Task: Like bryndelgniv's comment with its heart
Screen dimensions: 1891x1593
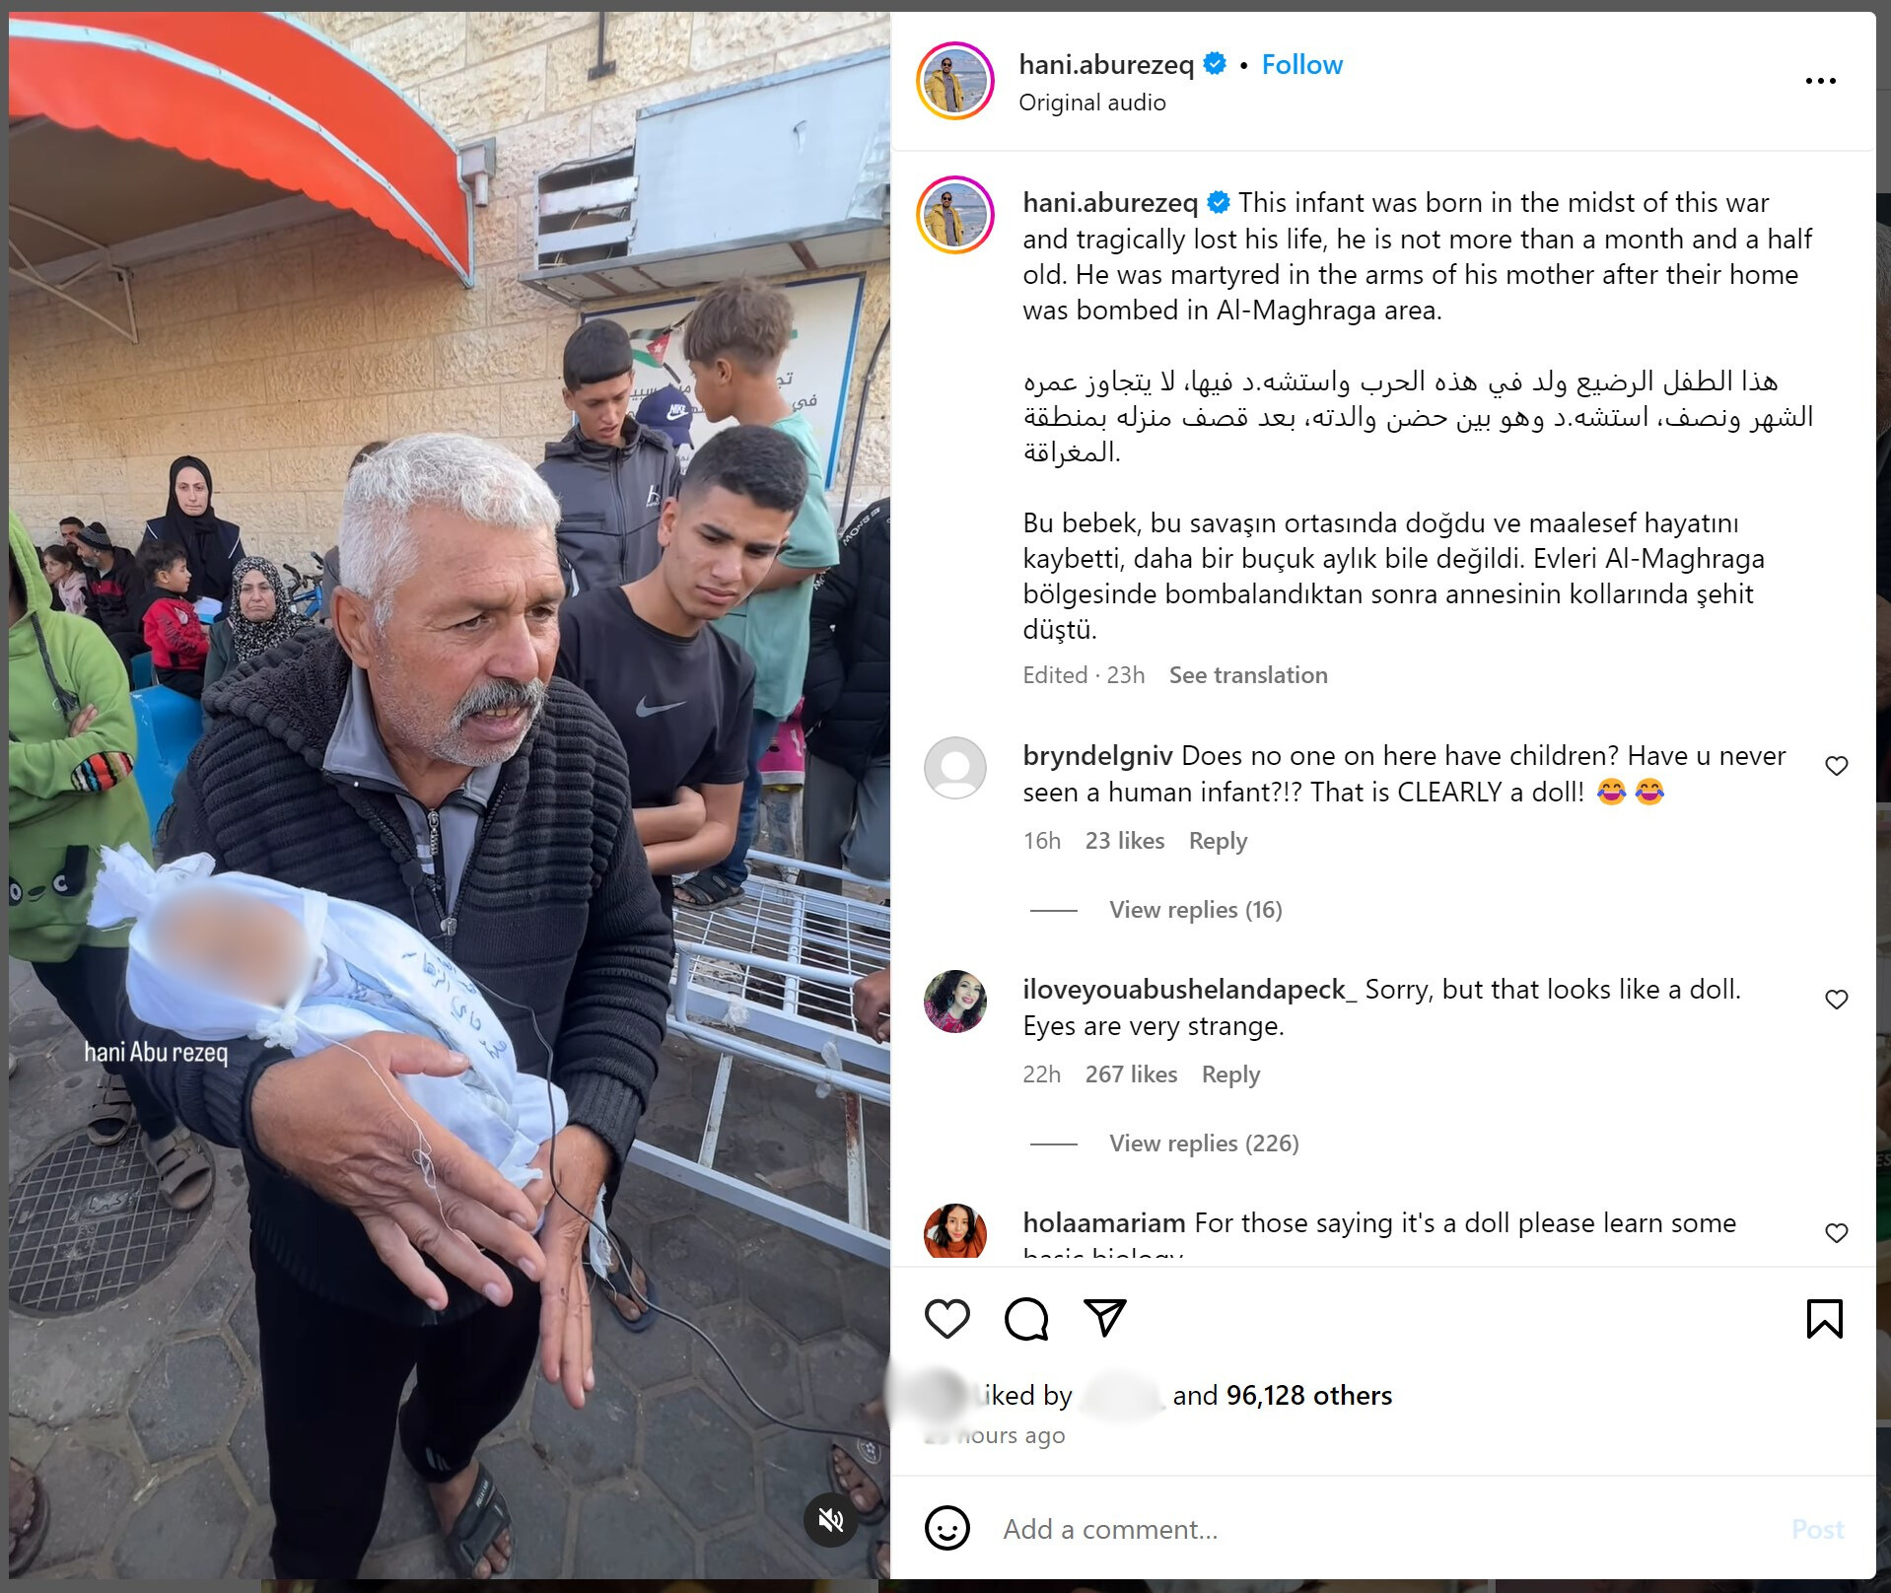Action: tap(1836, 766)
